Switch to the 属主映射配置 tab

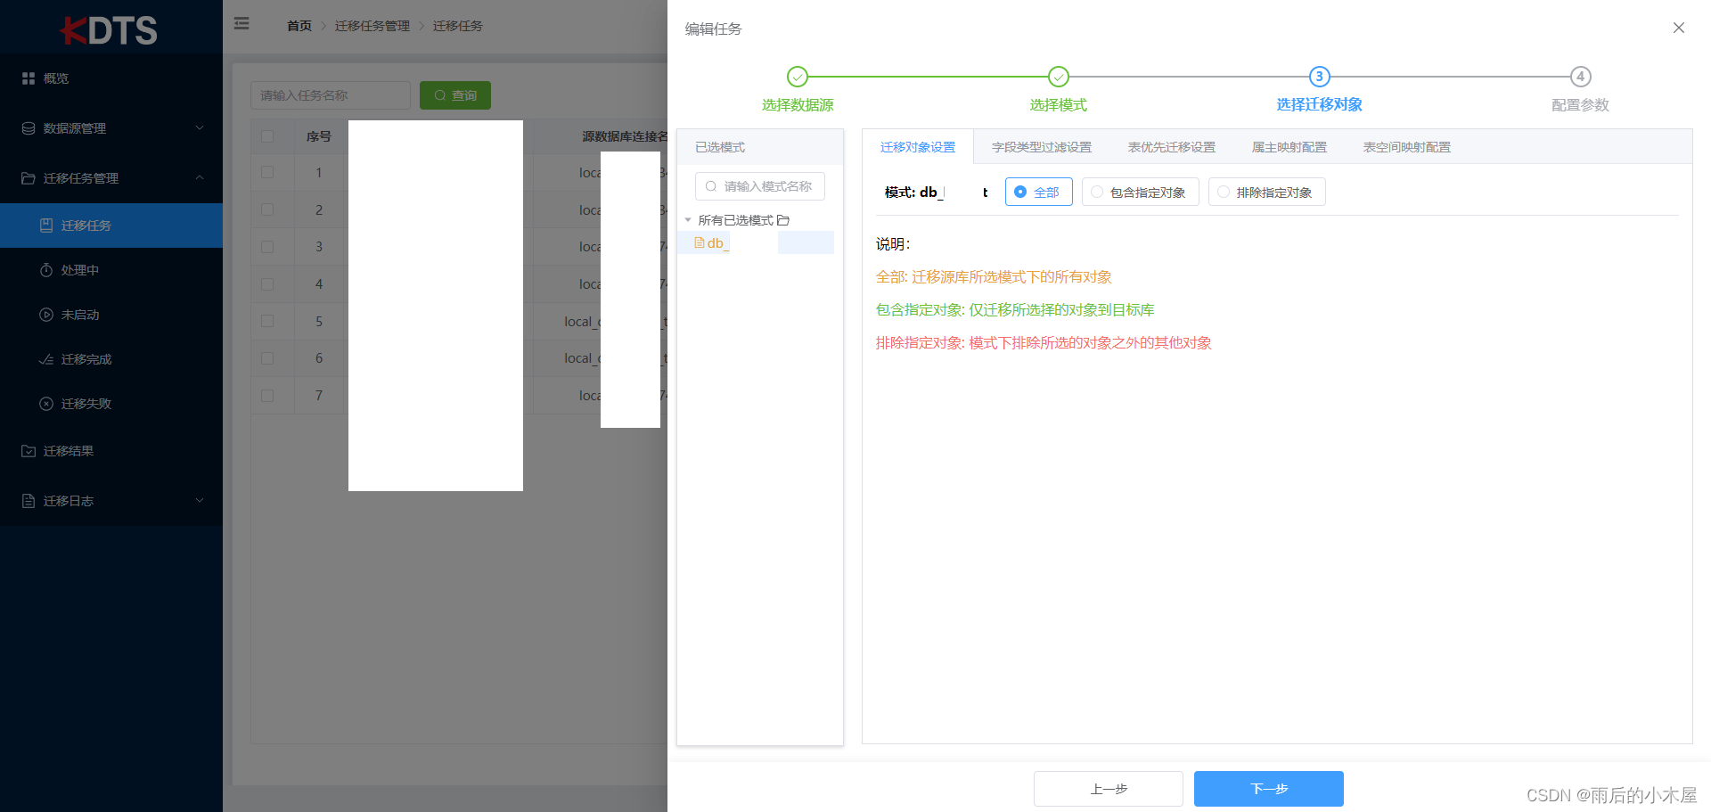pyautogui.click(x=1289, y=147)
